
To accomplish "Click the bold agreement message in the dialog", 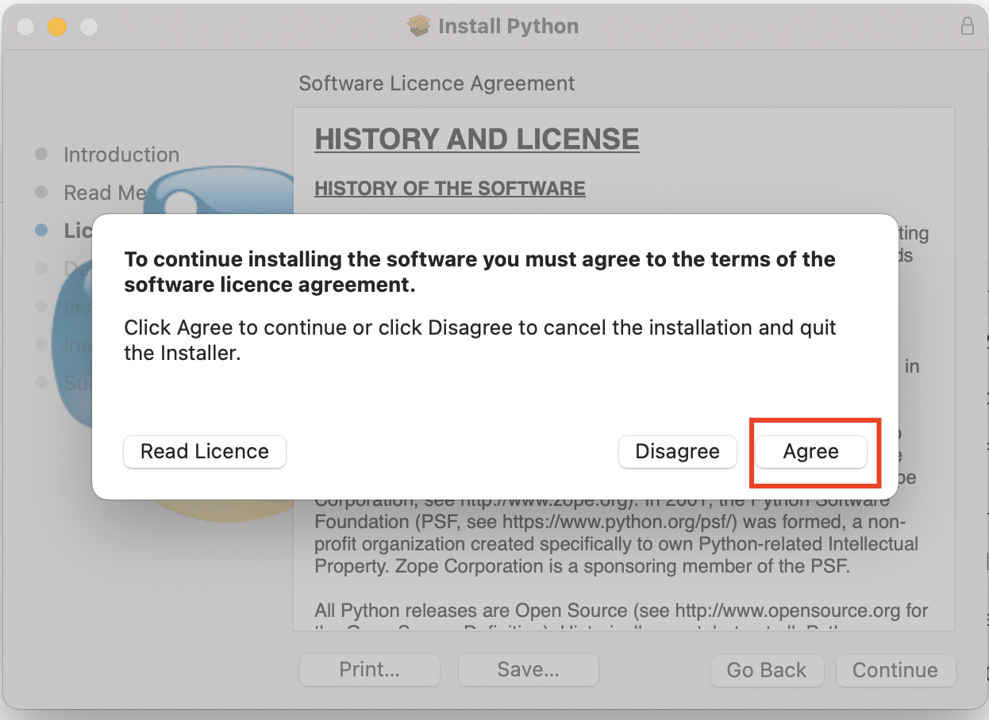I will pyautogui.click(x=479, y=272).
